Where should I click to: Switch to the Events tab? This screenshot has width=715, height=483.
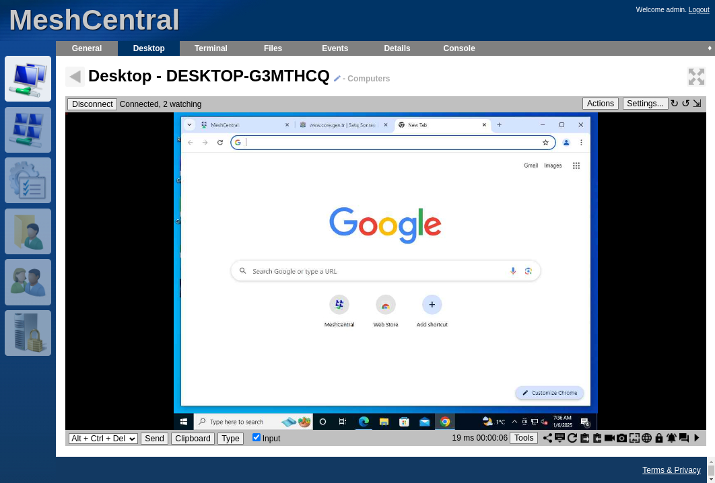pos(335,48)
